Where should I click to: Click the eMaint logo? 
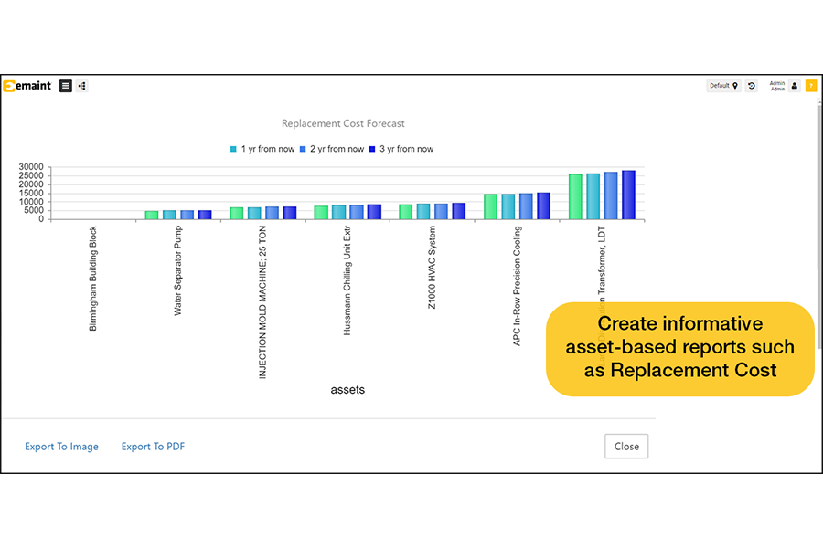click(x=27, y=86)
